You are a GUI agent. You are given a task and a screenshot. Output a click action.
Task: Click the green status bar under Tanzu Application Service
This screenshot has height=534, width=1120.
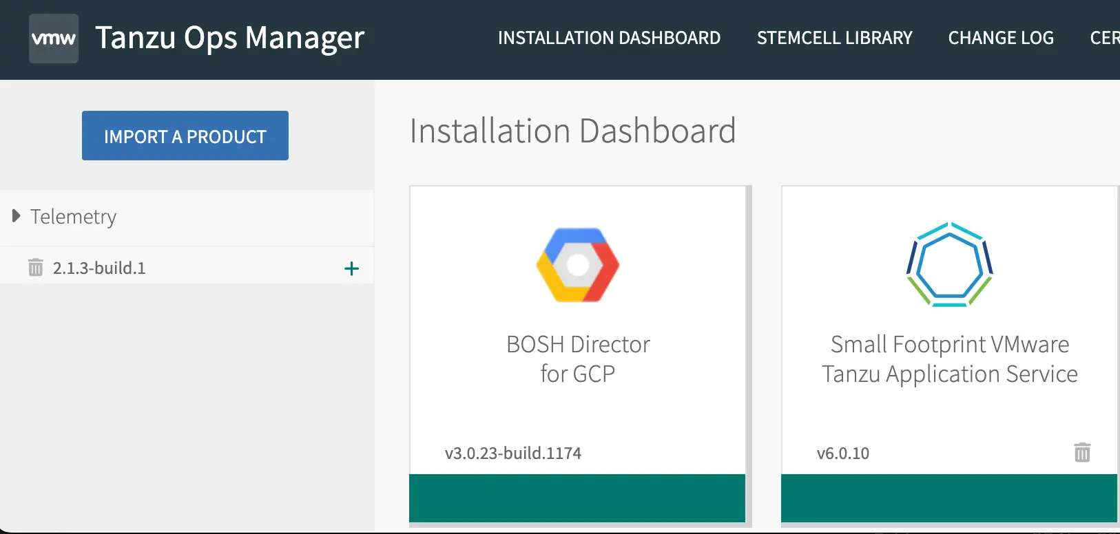point(949,498)
